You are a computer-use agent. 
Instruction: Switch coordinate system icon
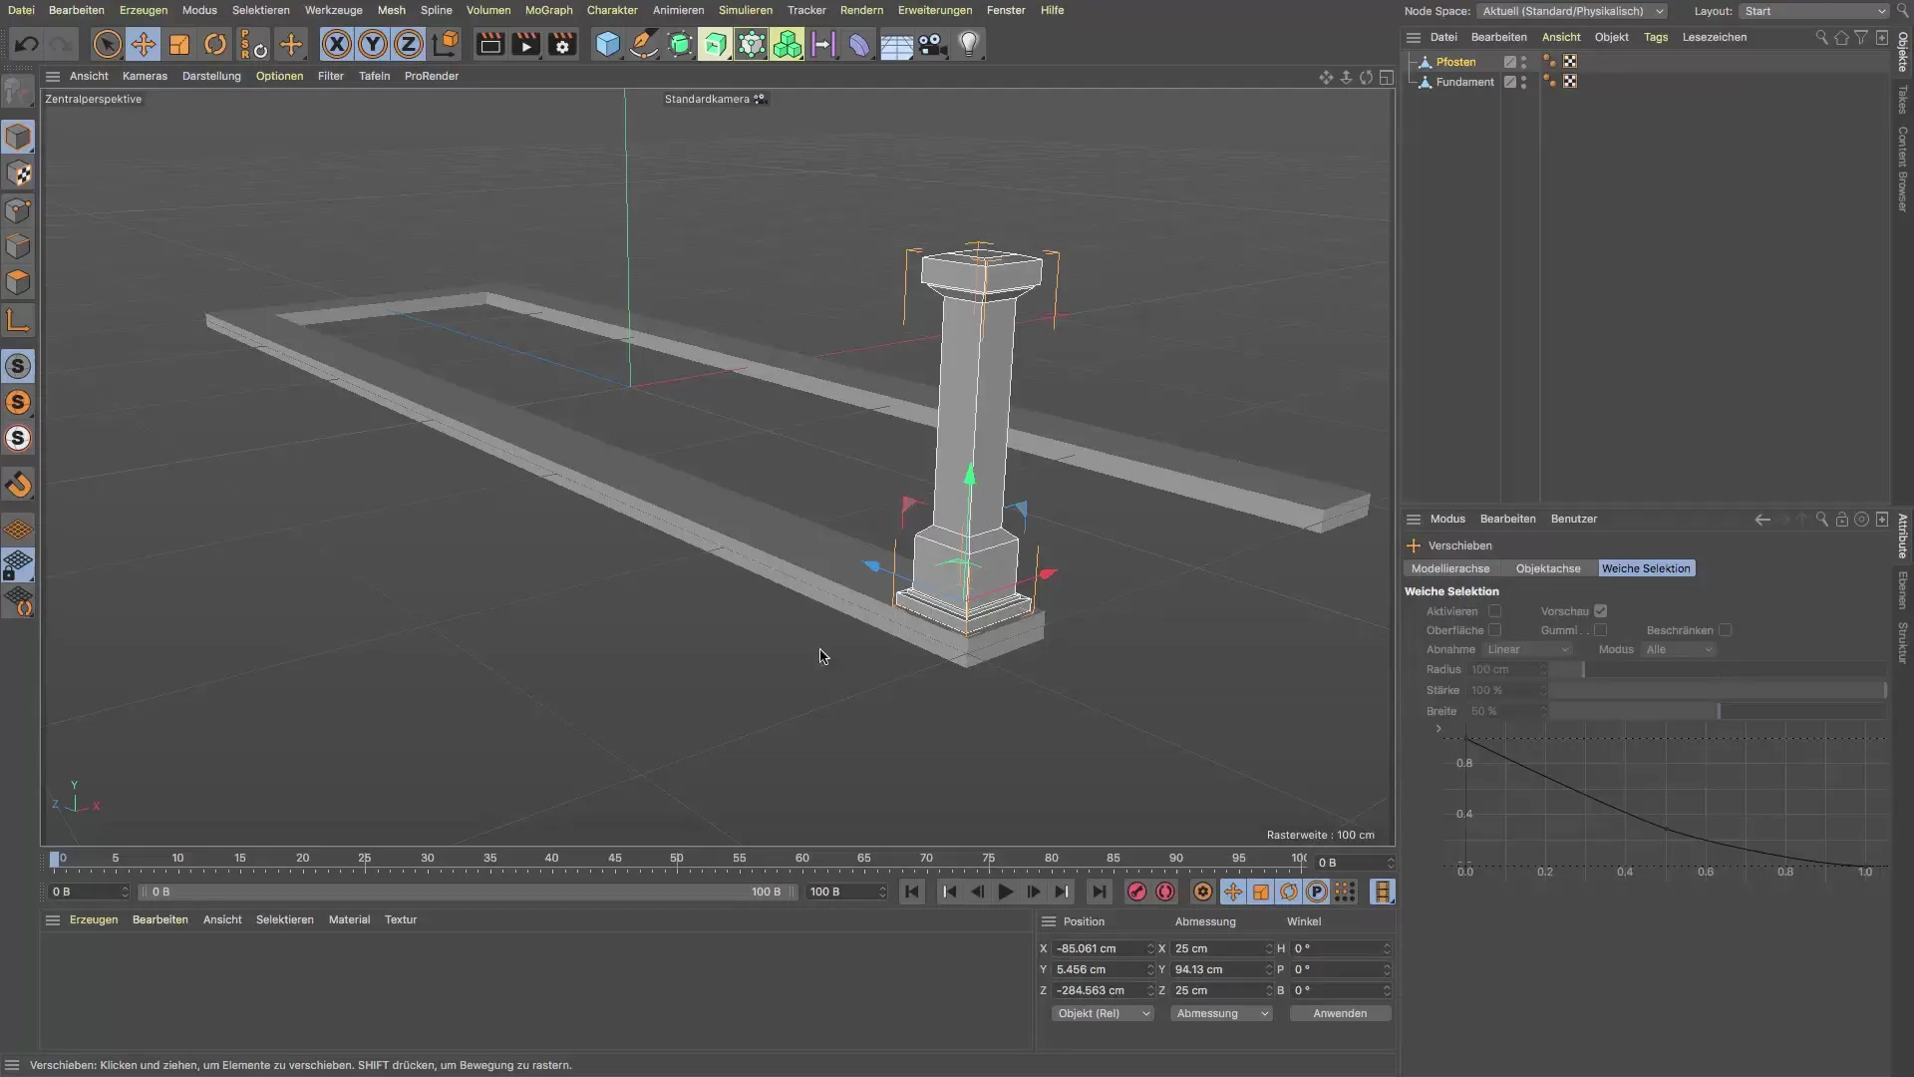tap(446, 44)
